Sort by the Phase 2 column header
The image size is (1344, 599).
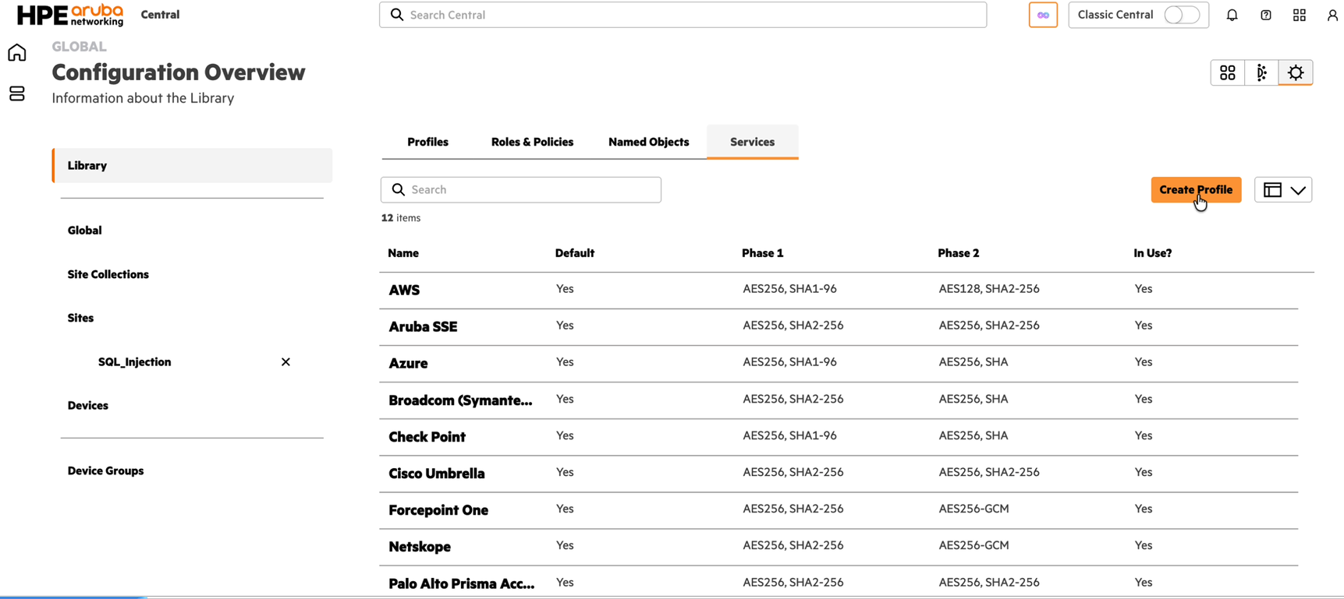959,253
